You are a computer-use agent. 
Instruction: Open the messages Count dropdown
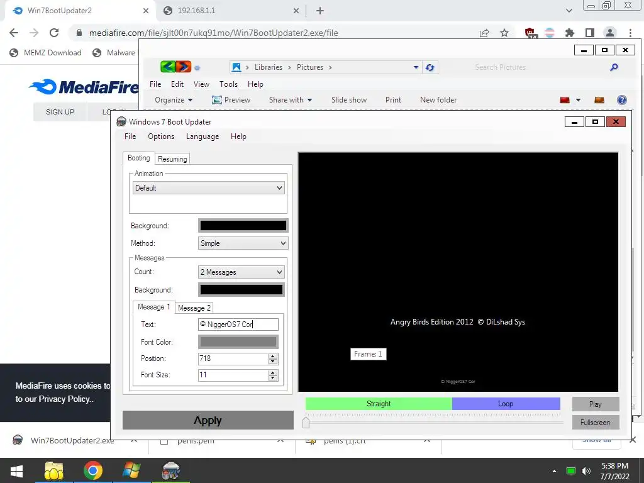point(241,272)
